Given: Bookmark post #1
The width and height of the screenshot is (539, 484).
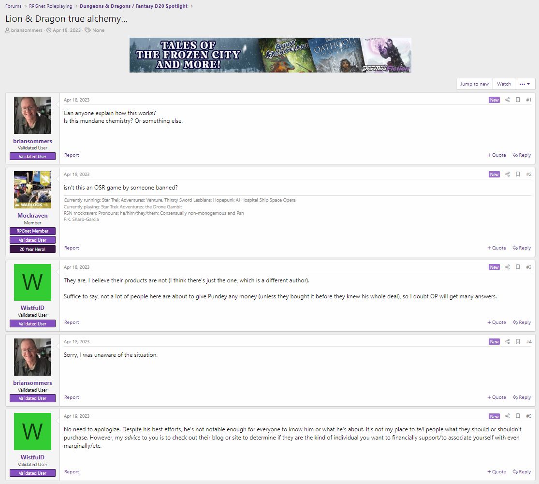Looking at the screenshot, I should tap(518, 100).
